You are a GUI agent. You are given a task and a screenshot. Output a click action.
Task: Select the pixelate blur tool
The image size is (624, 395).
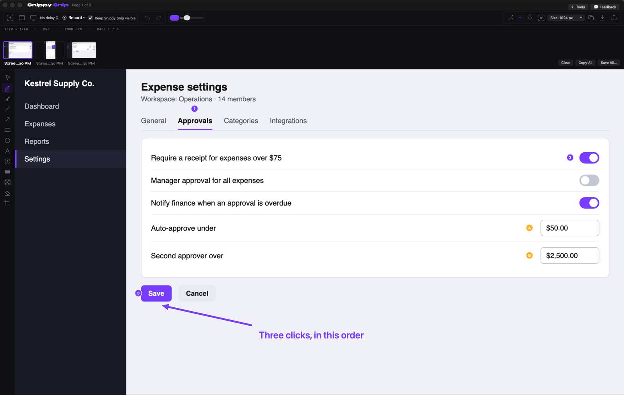(x=7, y=182)
